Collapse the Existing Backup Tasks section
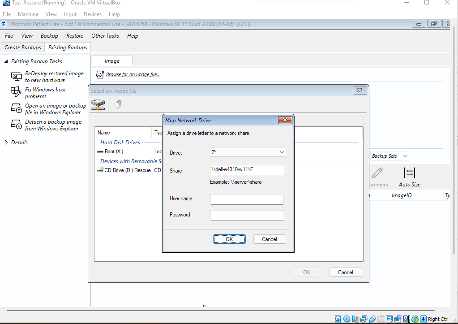458x324 pixels. coord(6,61)
